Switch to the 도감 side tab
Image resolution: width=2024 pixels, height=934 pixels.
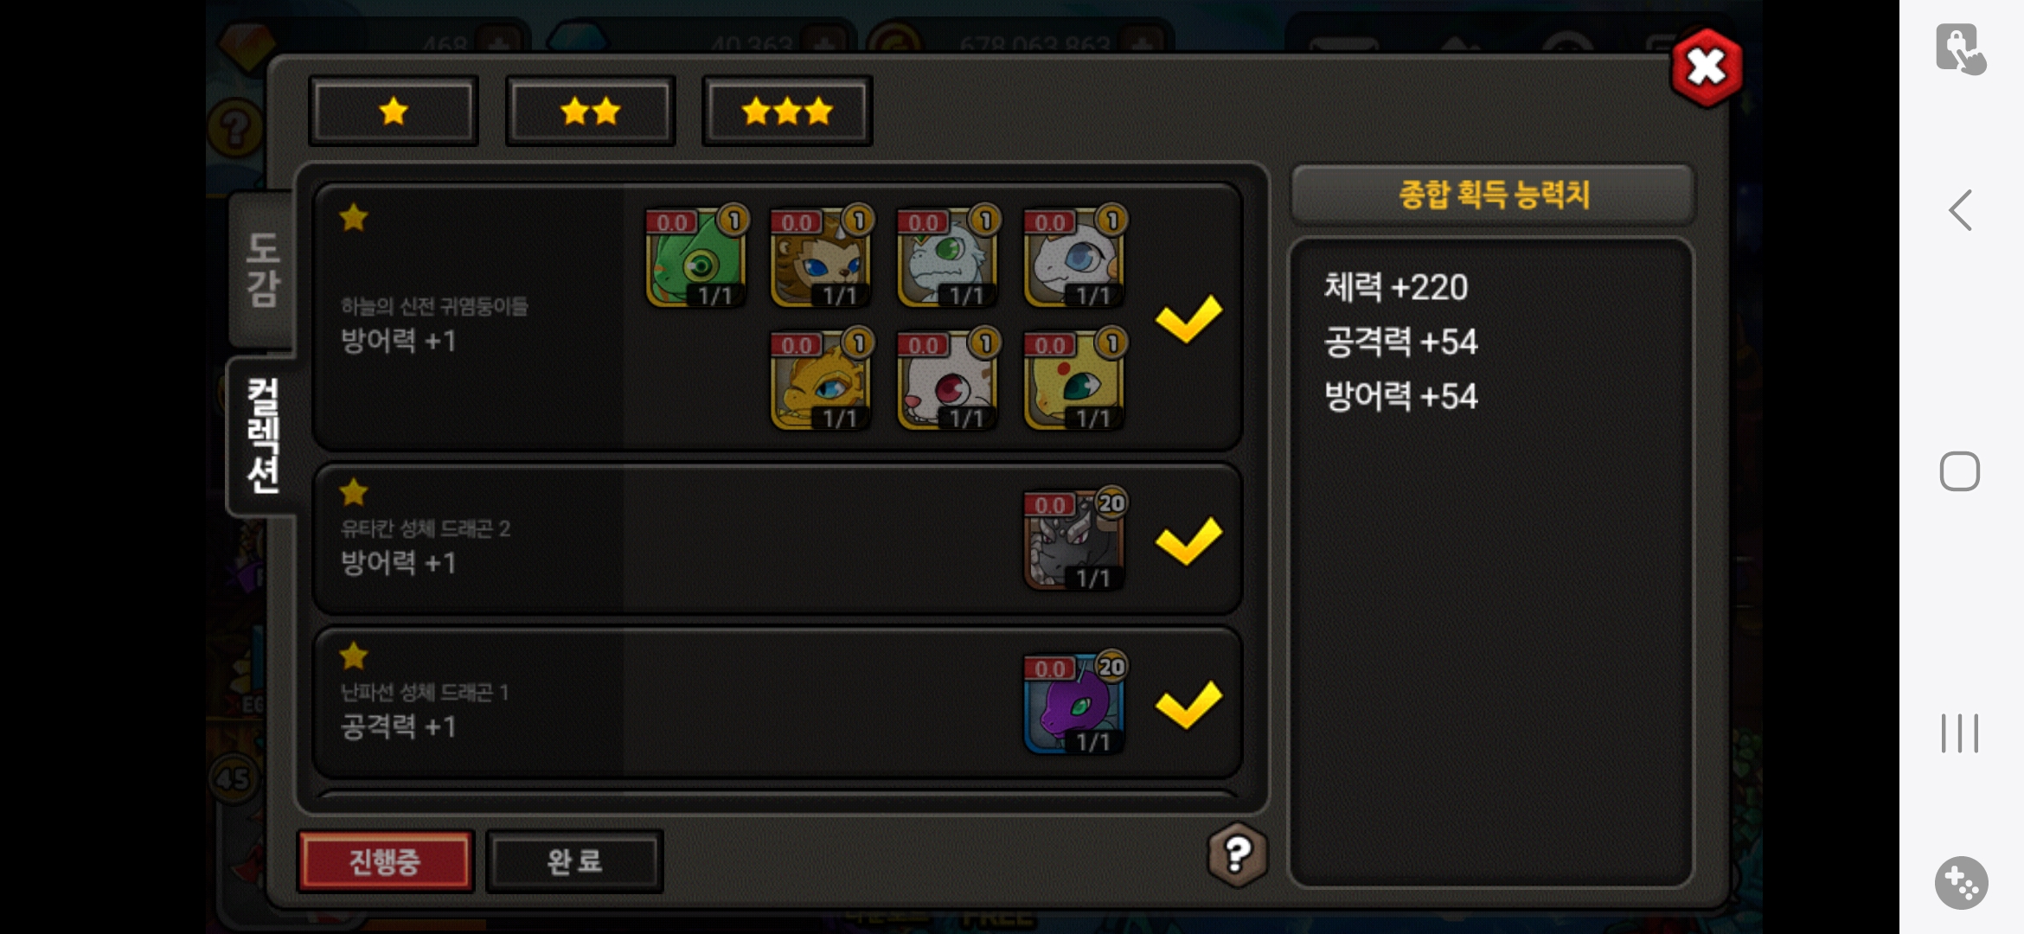click(x=262, y=269)
